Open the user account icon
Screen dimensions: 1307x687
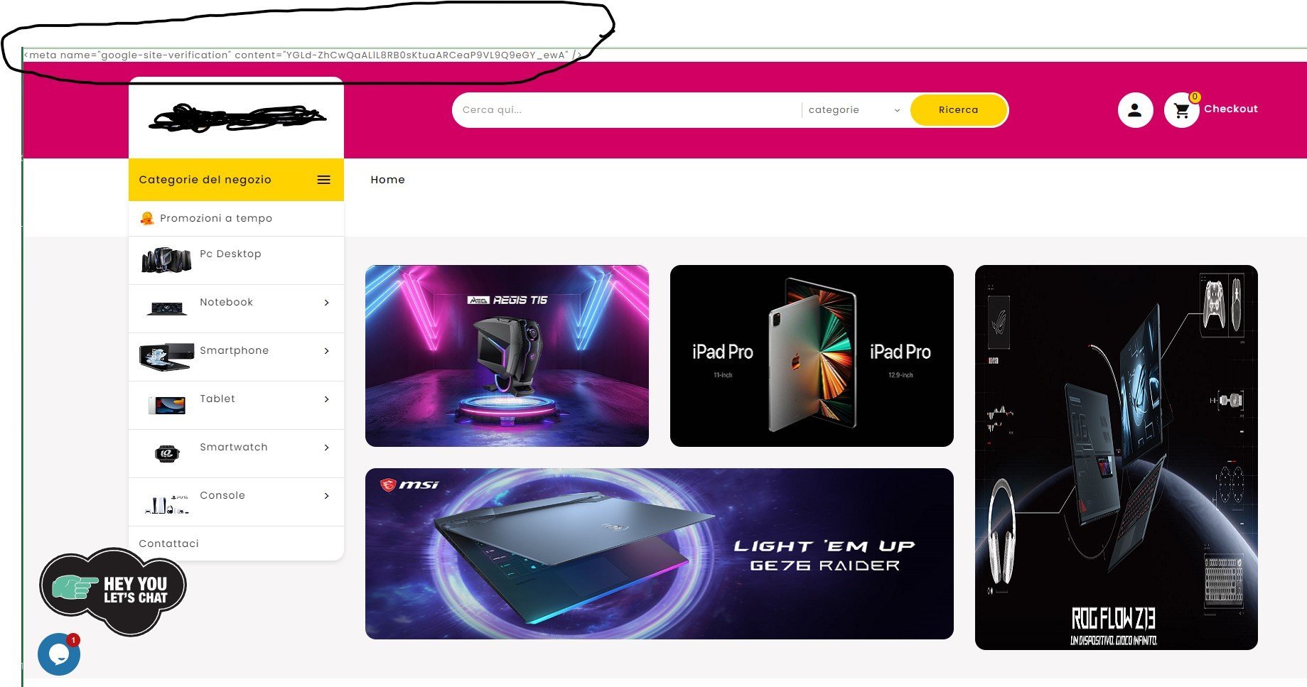[x=1135, y=110]
